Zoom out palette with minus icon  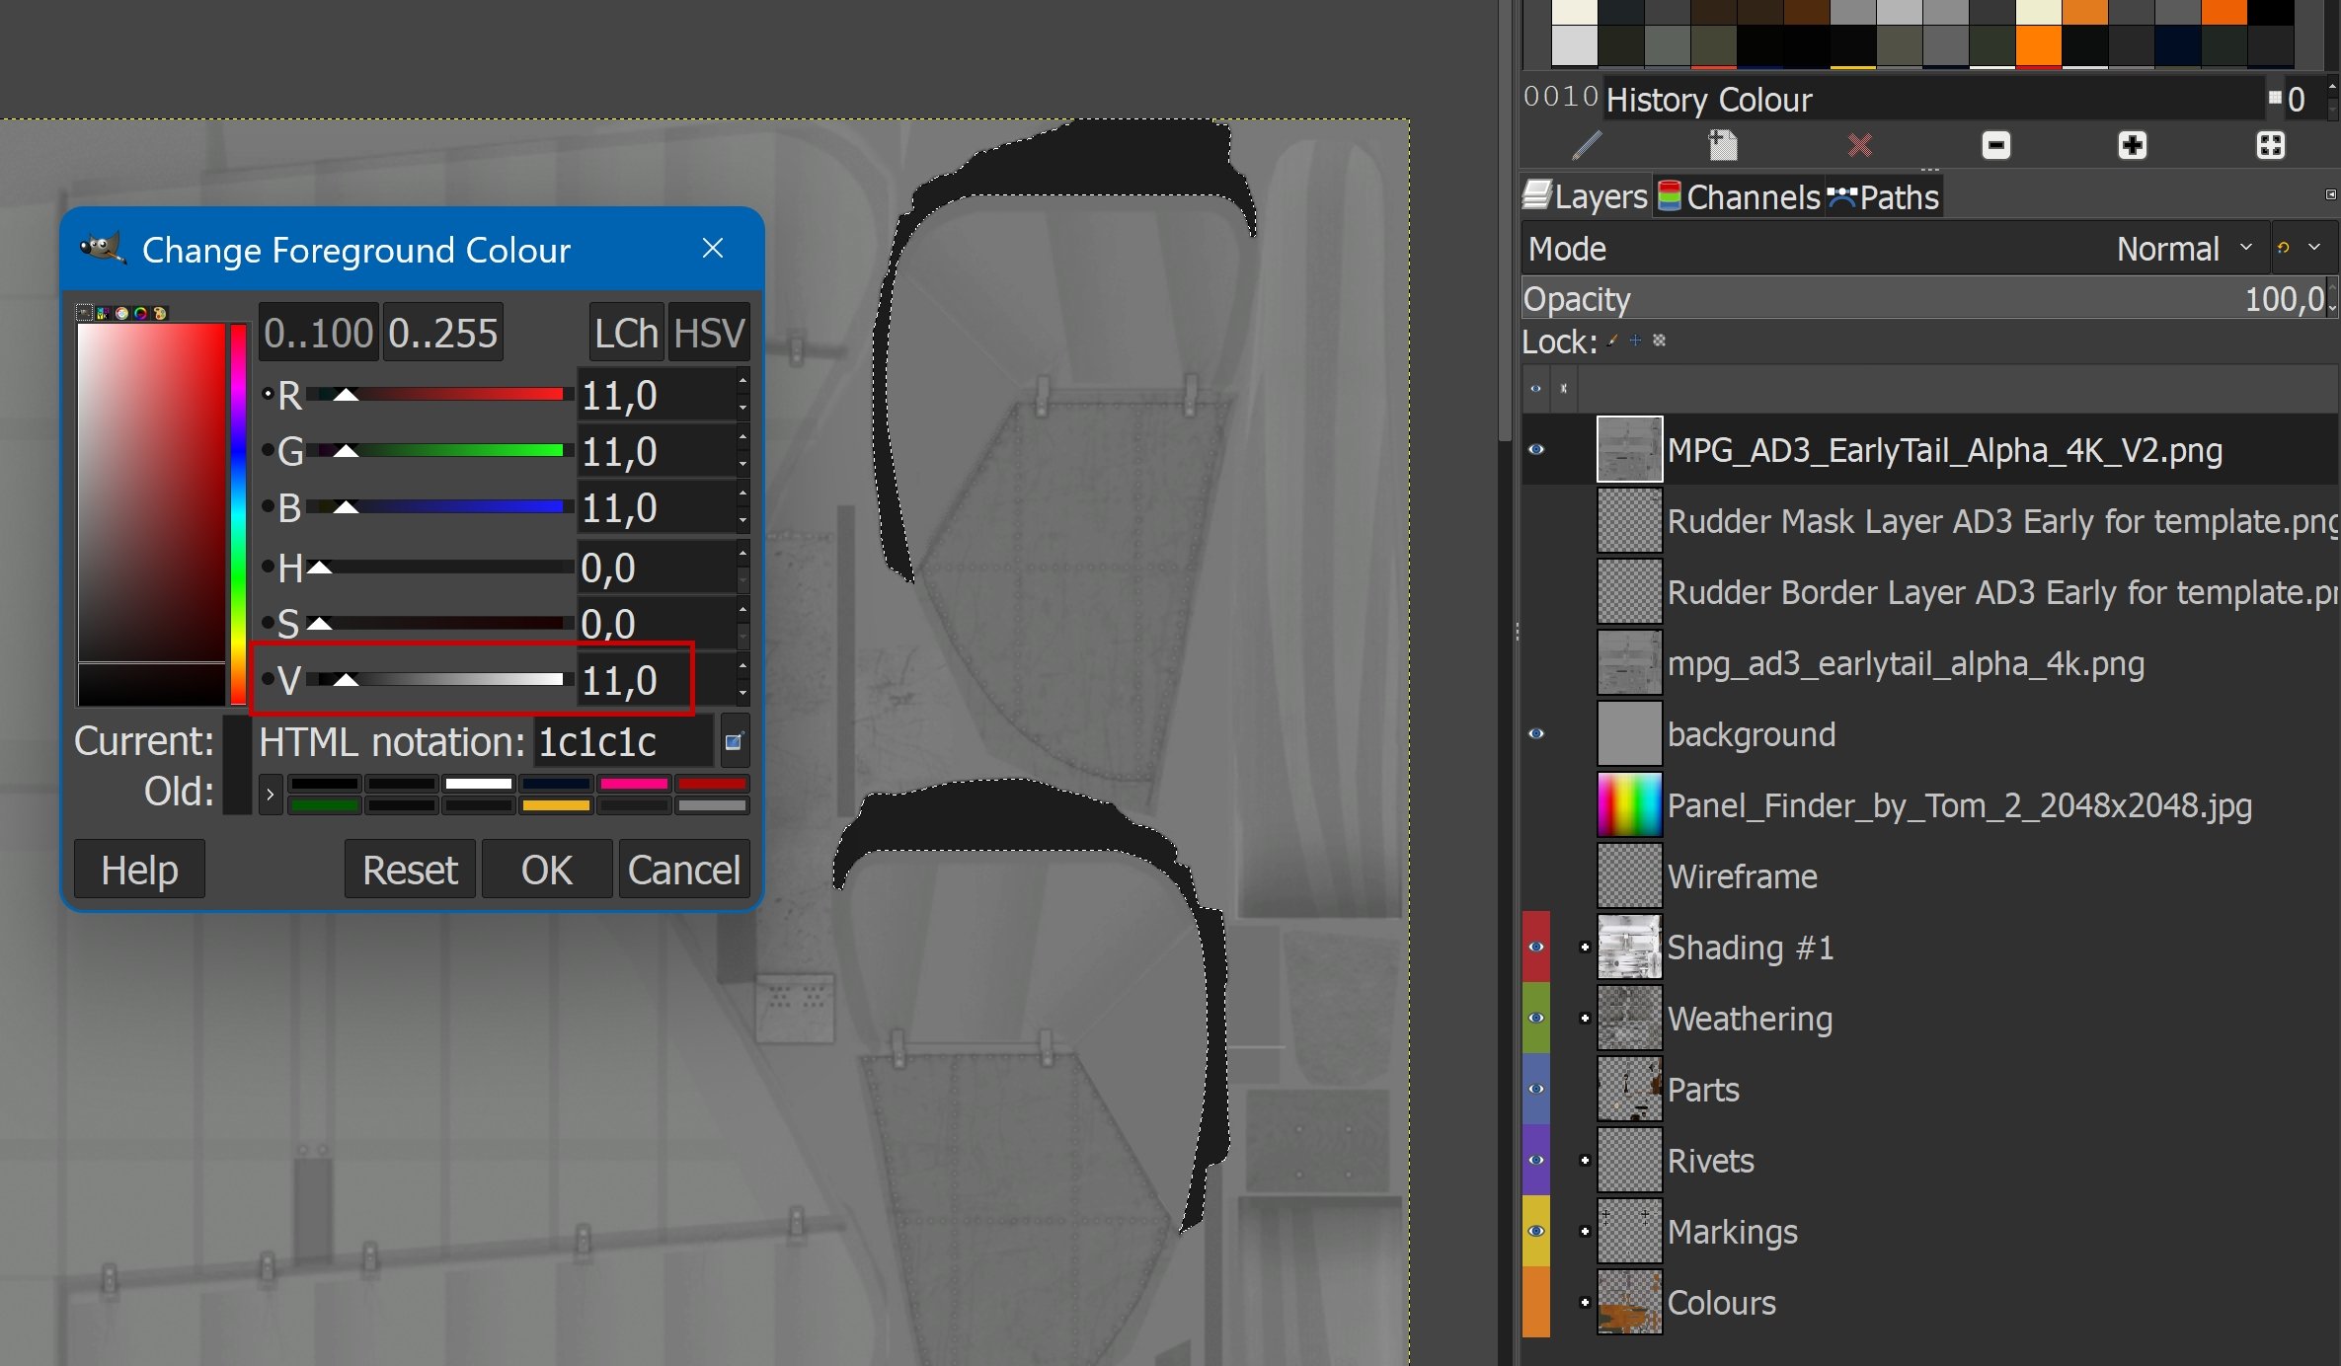click(1995, 146)
